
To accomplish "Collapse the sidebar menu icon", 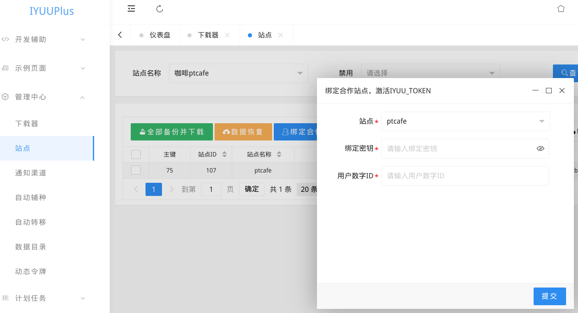I will [131, 9].
